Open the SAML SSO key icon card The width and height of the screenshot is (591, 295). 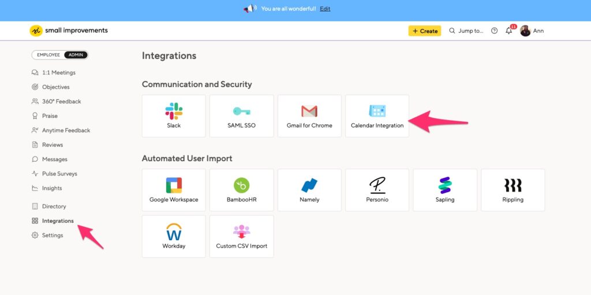coord(242,116)
